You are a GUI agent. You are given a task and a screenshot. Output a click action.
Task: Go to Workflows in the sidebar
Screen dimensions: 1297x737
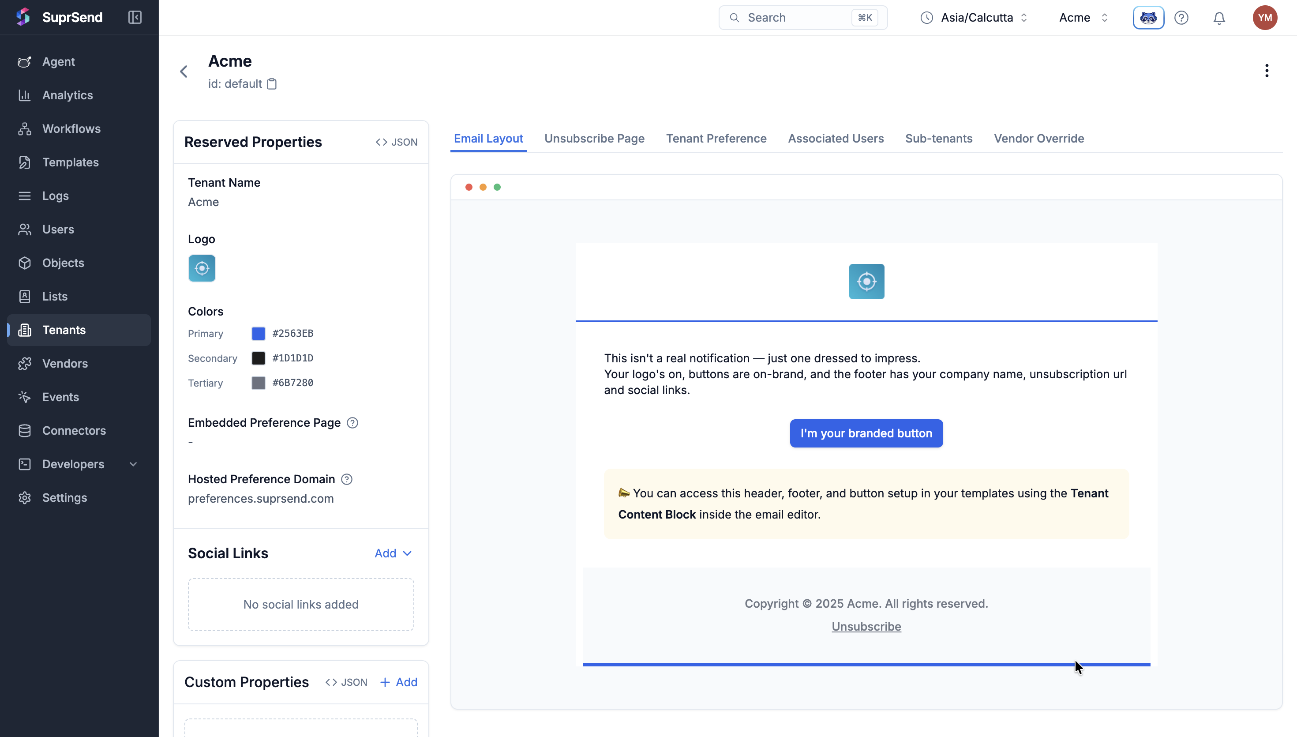coord(79,128)
